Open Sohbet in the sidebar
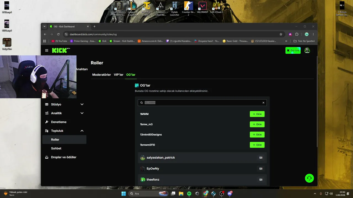353x198 pixels. pos(64,148)
